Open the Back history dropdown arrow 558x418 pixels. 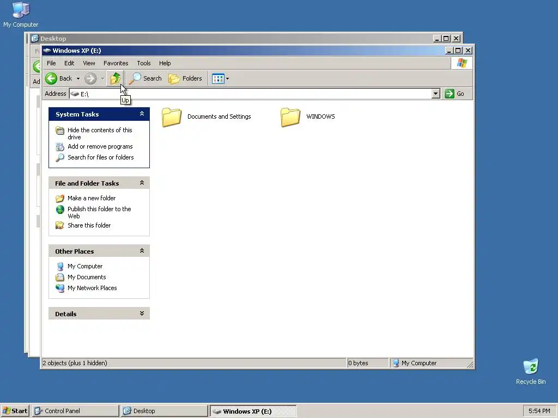(78, 78)
